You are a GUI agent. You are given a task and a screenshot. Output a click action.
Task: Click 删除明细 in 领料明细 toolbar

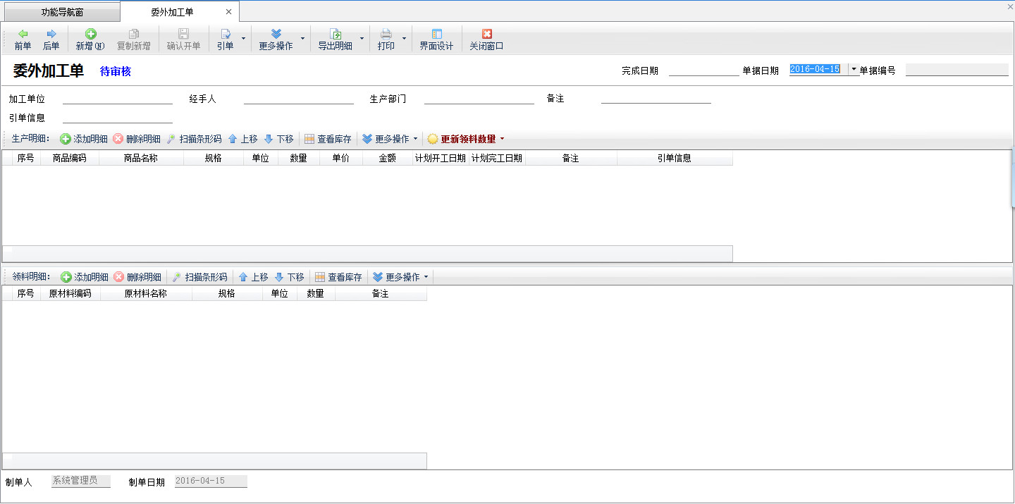point(137,277)
